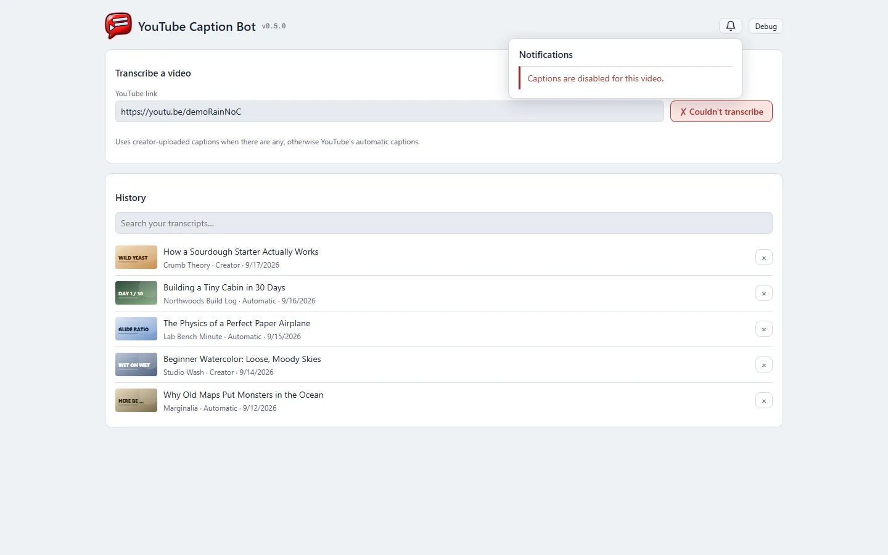Click 'Marginalia · Automatic · 9/12/2026' metadata

click(x=220, y=408)
